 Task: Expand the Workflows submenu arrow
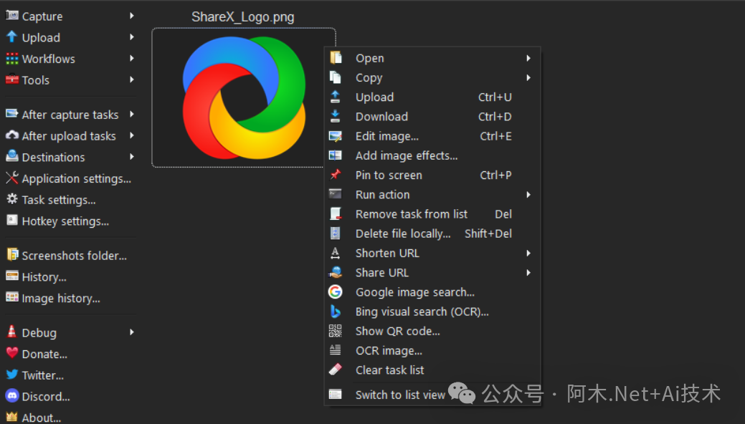click(132, 59)
